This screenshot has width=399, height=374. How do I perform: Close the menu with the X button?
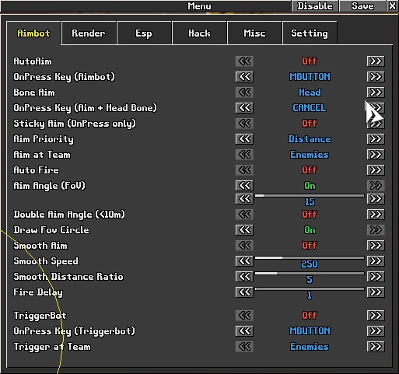click(x=393, y=6)
